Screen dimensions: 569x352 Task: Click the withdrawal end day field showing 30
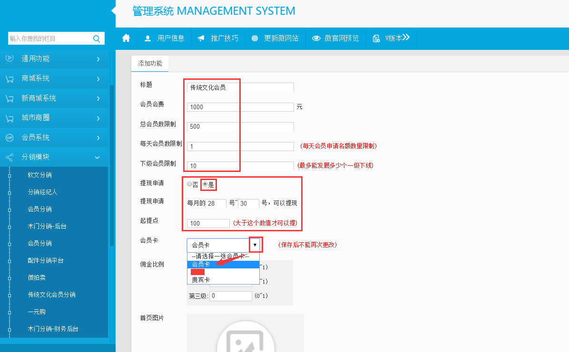pos(248,203)
